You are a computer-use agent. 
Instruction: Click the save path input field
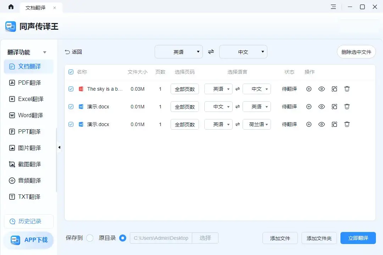click(161, 238)
